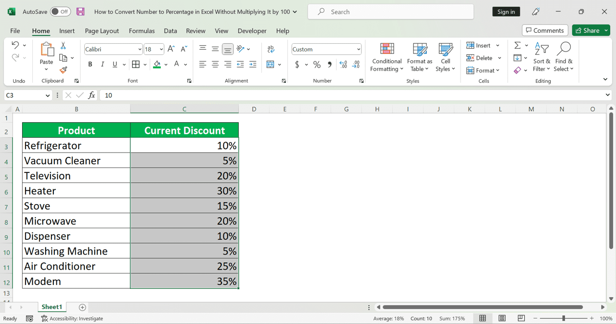Merge and center the selected cells

pyautogui.click(x=270, y=64)
